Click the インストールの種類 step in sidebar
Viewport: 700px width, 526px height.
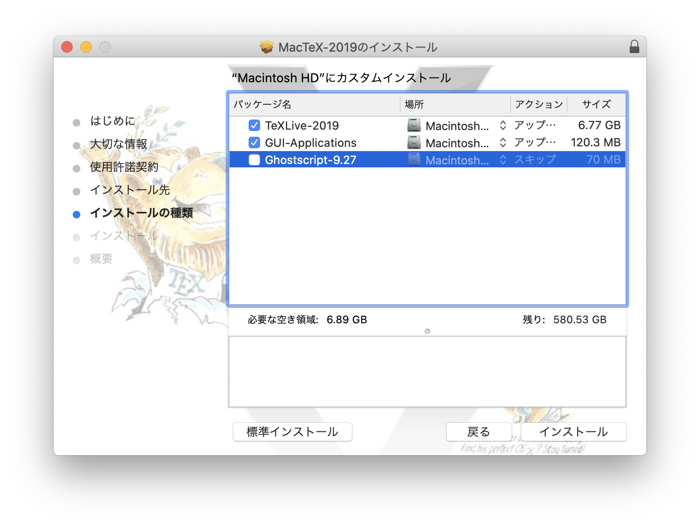(x=142, y=213)
